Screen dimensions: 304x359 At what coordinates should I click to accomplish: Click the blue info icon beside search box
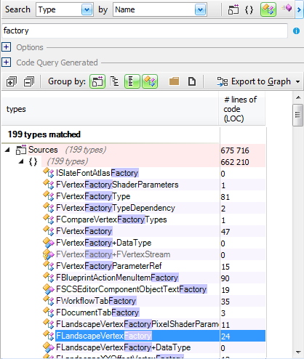point(296,31)
